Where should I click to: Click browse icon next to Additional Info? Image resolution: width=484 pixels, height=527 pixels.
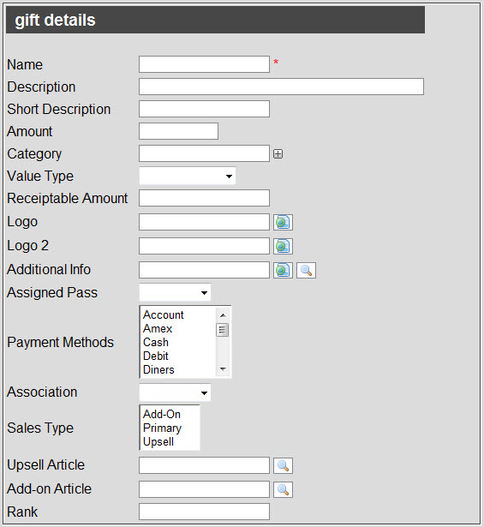click(283, 270)
